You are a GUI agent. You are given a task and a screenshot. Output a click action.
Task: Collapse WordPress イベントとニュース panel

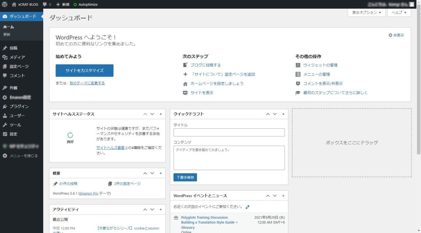pos(283,196)
